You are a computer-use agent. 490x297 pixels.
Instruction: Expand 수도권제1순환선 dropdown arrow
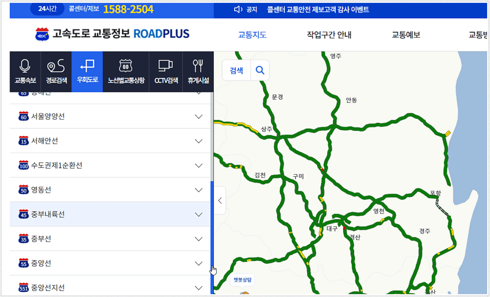199,165
